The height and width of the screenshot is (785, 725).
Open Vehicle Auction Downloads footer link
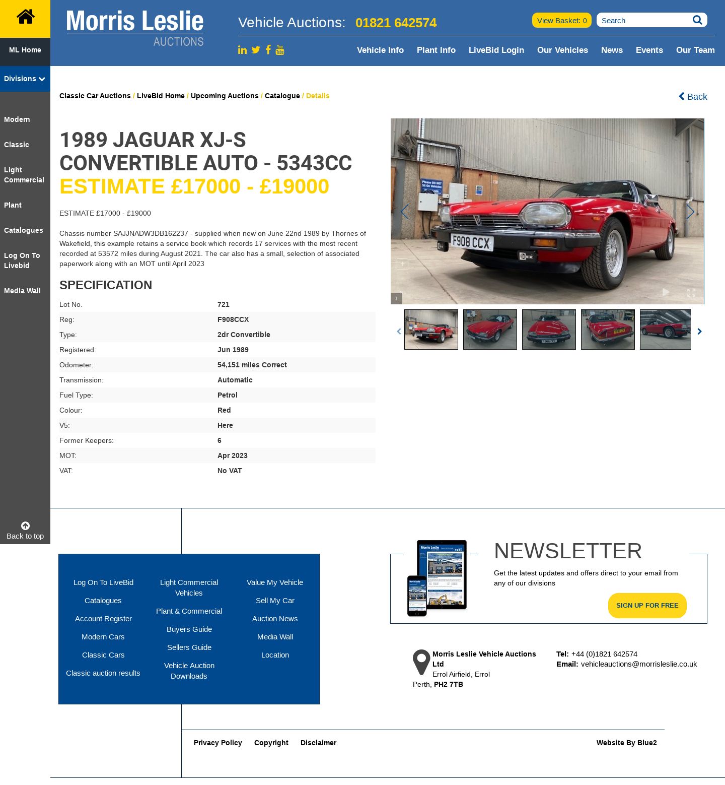point(189,671)
